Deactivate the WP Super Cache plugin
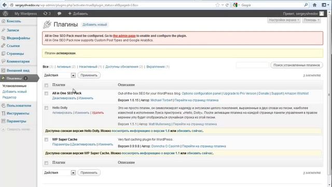The image size is (332, 187). tap(84, 144)
